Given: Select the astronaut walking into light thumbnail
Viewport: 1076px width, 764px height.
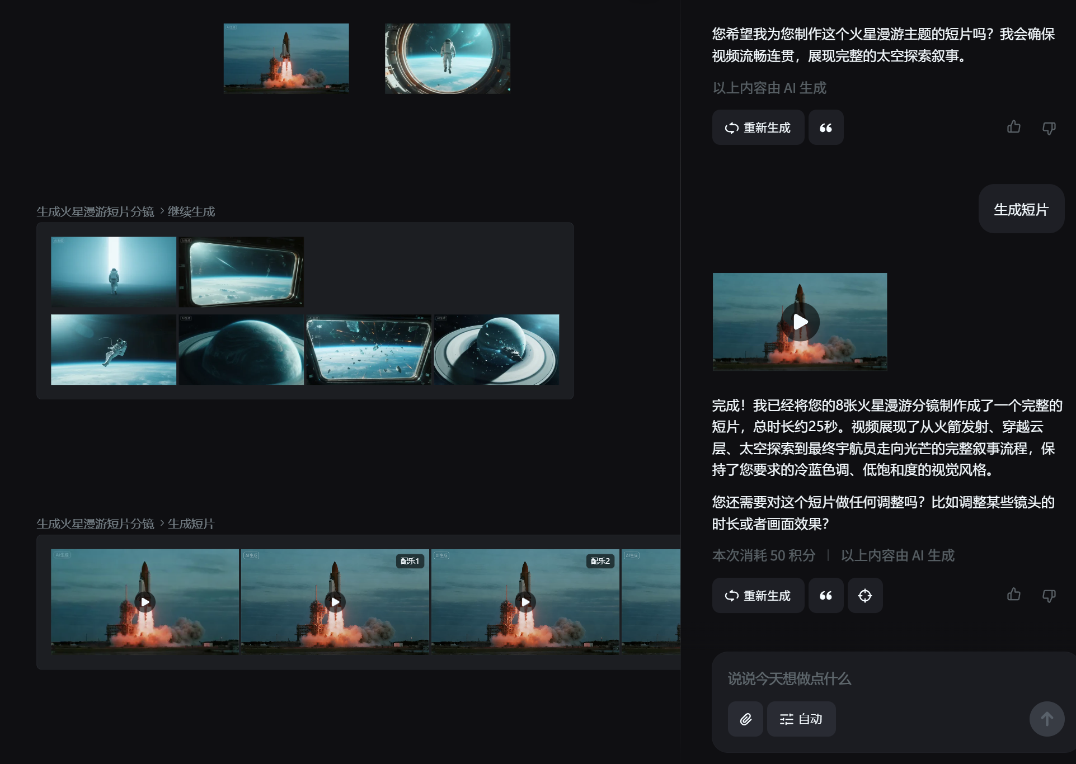Looking at the screenshot, I should (x=114, y=271).
